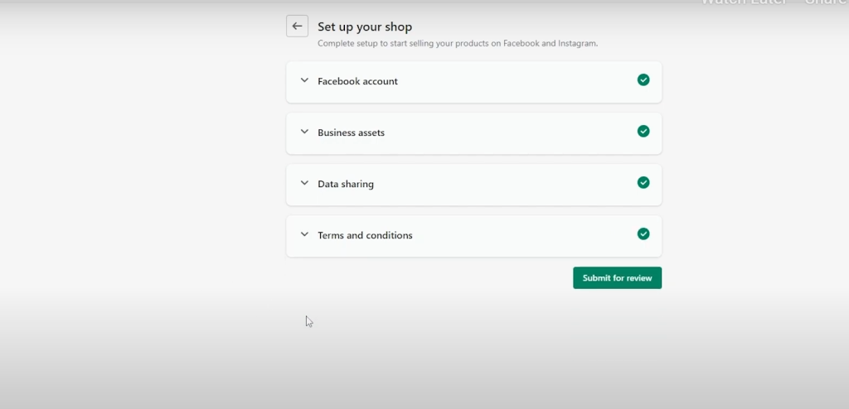Click the setup description text under heading
Image resolution: width=849 pixels, height=409 pixels.
click(x=458, y=43)
